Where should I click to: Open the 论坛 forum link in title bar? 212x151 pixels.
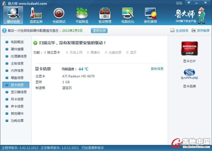179,3
